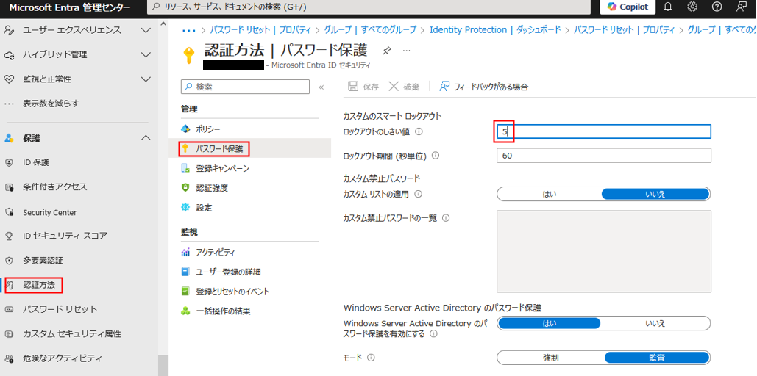Click フィードバックがある場合 in the command bar
This screenshot has width=757, height=376.
click(x=484, y=87)
